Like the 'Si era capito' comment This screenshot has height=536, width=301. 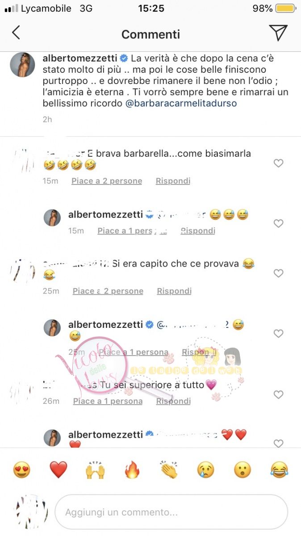[279, 273]
